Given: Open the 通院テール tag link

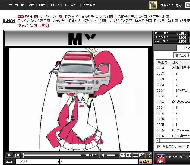Looking at the screenshot, I should 157,16.
